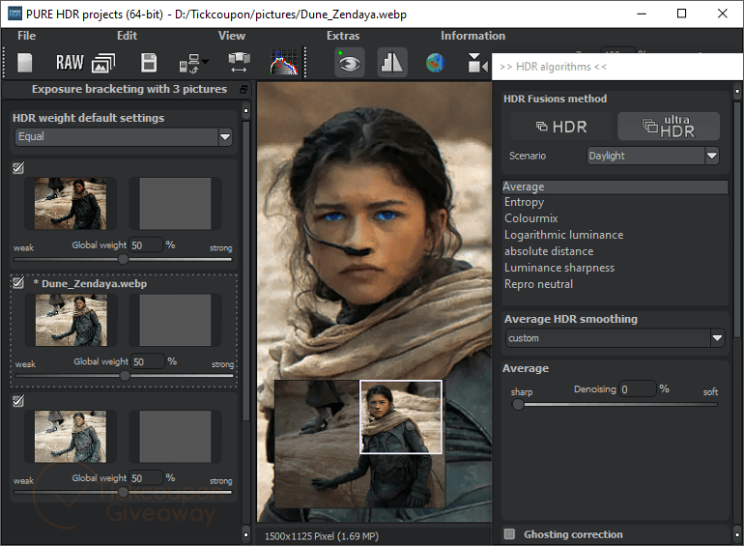Click the exposure clipping icon at toolbar end
744x546 pixels.
(477, 63)
